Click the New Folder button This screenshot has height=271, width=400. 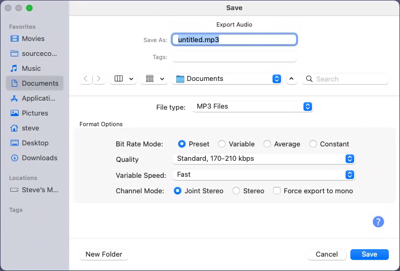(104, 254)
